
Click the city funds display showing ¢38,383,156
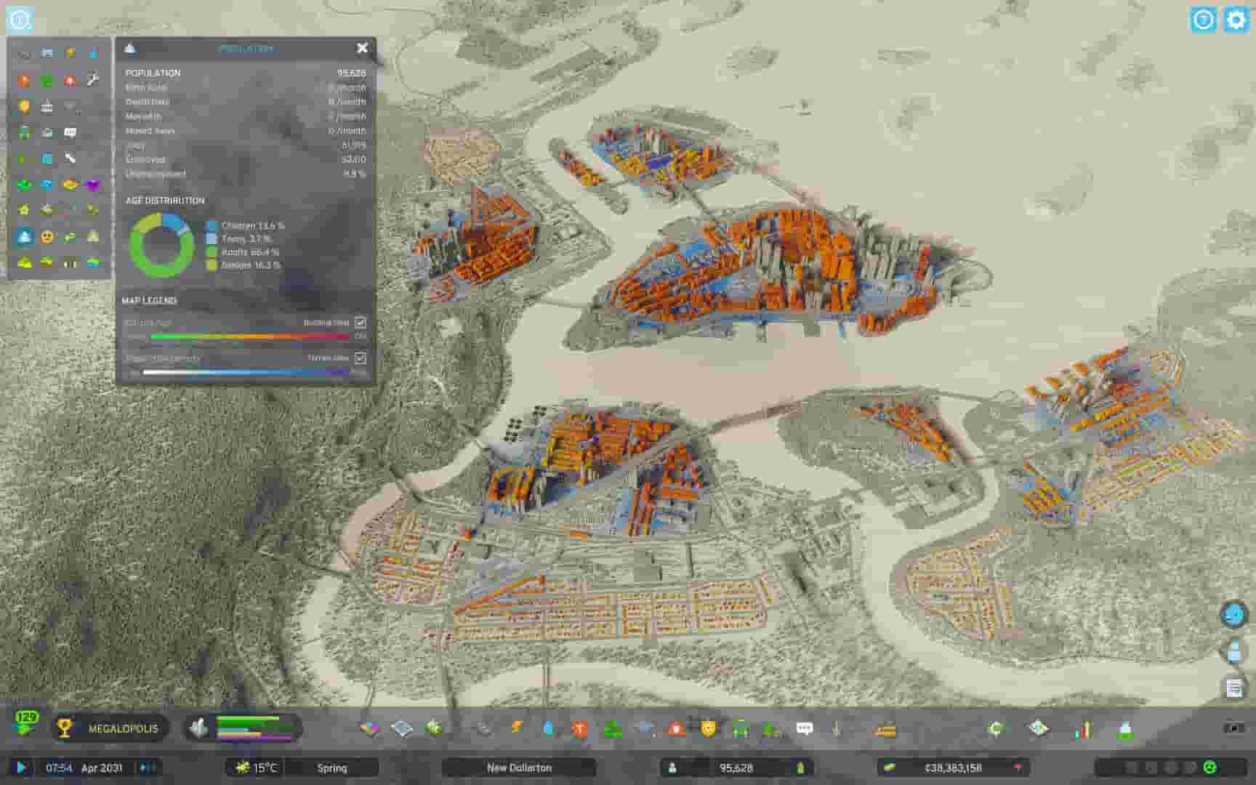coord(954,768)
